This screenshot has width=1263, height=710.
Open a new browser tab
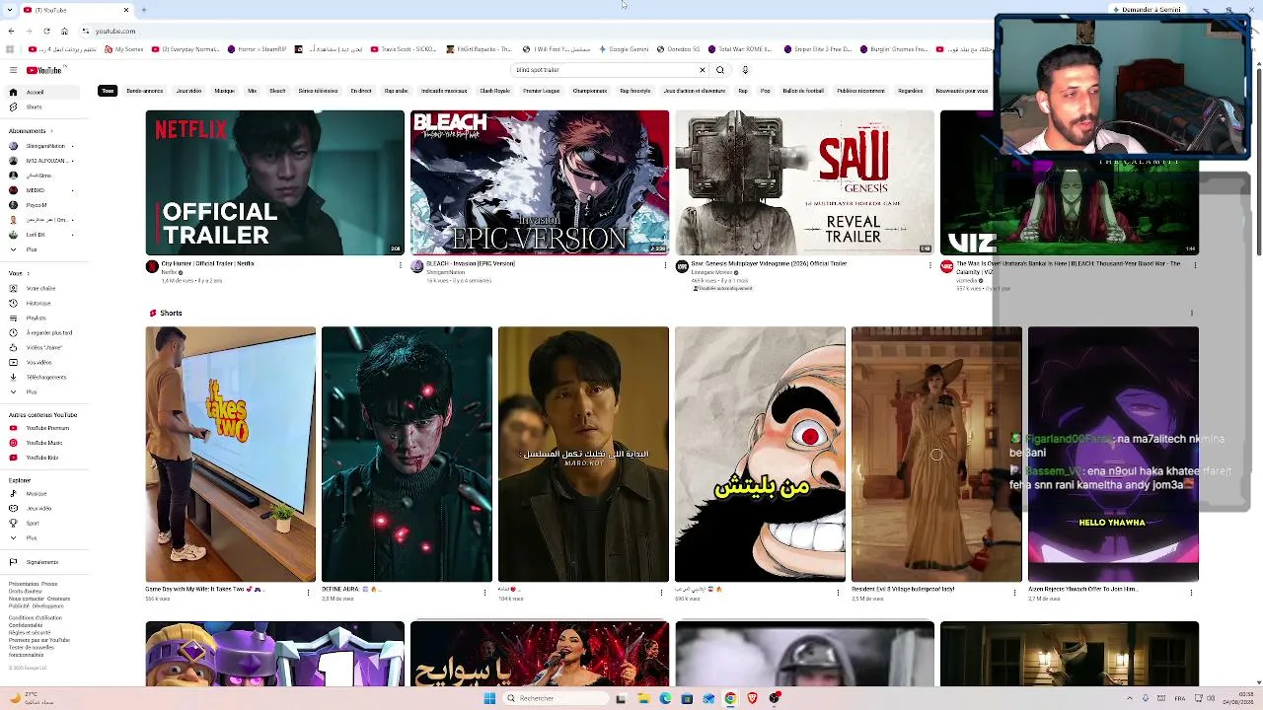tap(143, 10)
